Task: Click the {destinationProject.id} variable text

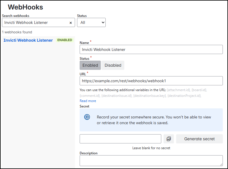Action: pos(184,96)
